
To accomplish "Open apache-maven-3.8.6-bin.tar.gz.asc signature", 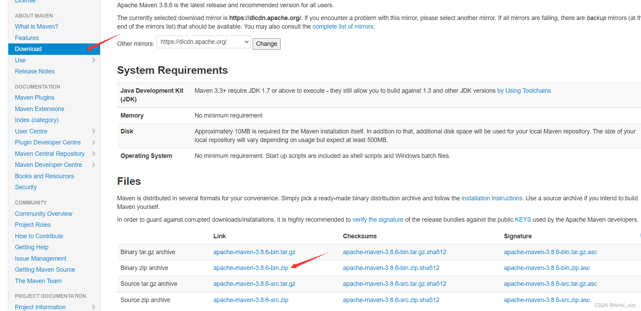I will (551, 252).
